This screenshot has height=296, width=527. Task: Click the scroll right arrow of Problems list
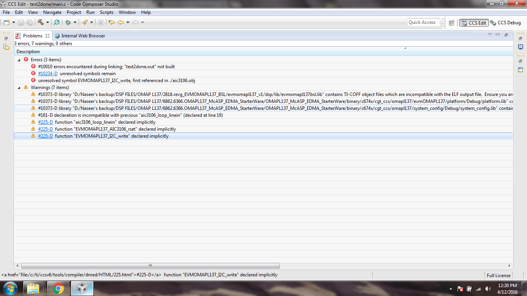click(x=510, y=266)
